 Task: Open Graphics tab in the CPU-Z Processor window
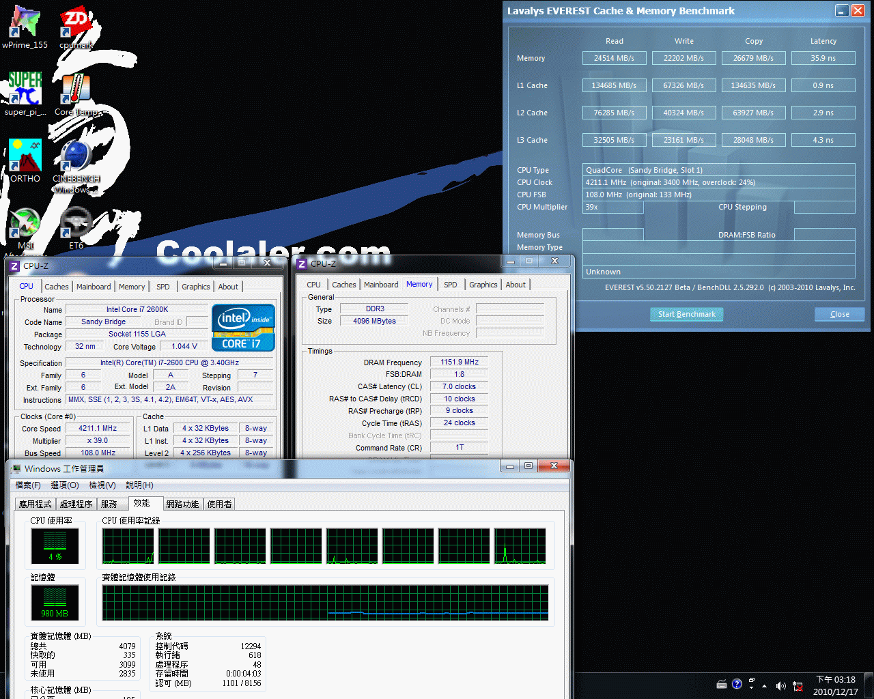(196, 287)
